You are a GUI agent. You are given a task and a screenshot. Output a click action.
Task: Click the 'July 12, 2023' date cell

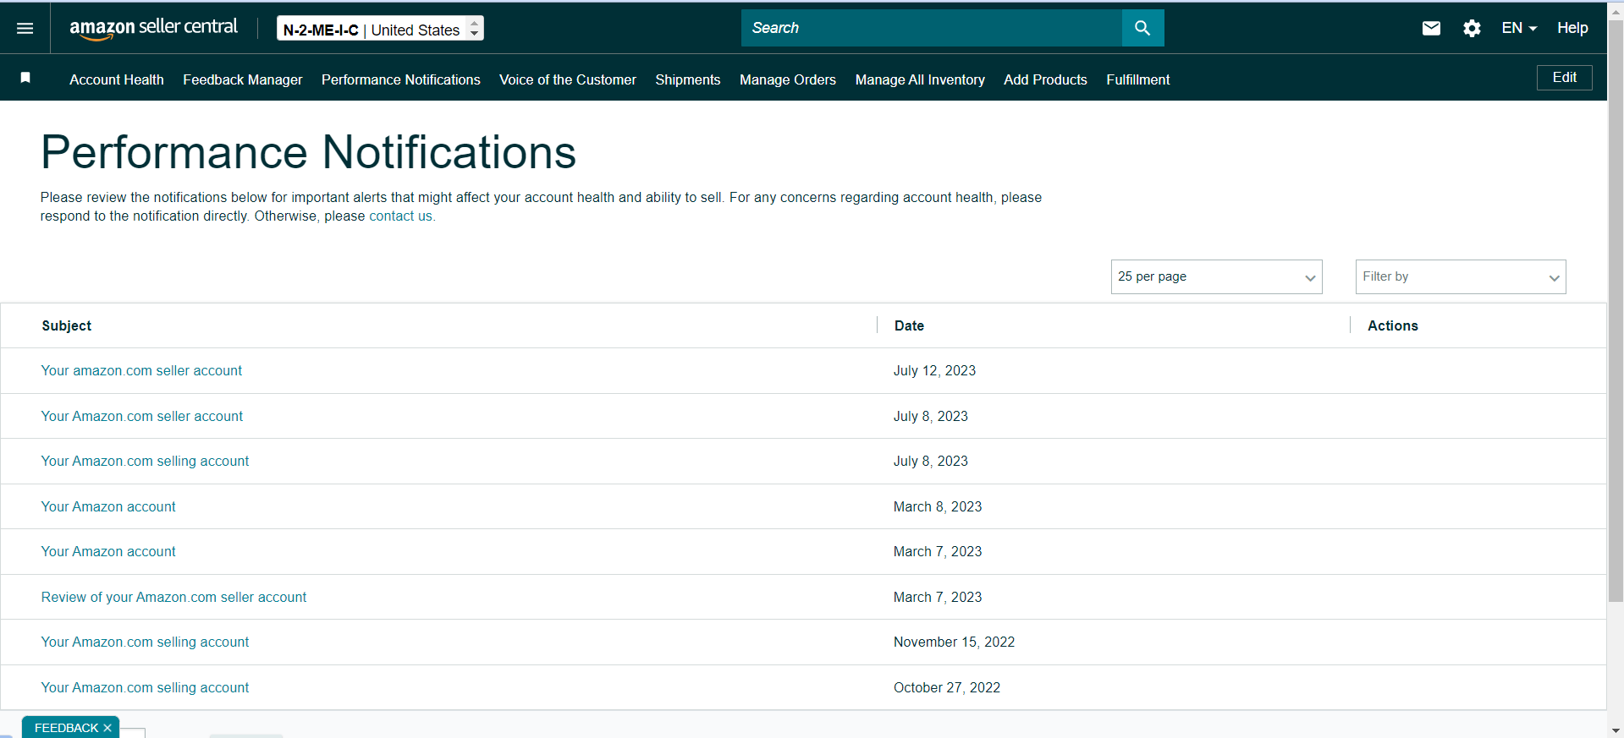(934, 370)
